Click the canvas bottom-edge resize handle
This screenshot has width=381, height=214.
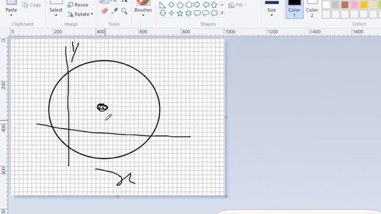(x=118, y=197)
